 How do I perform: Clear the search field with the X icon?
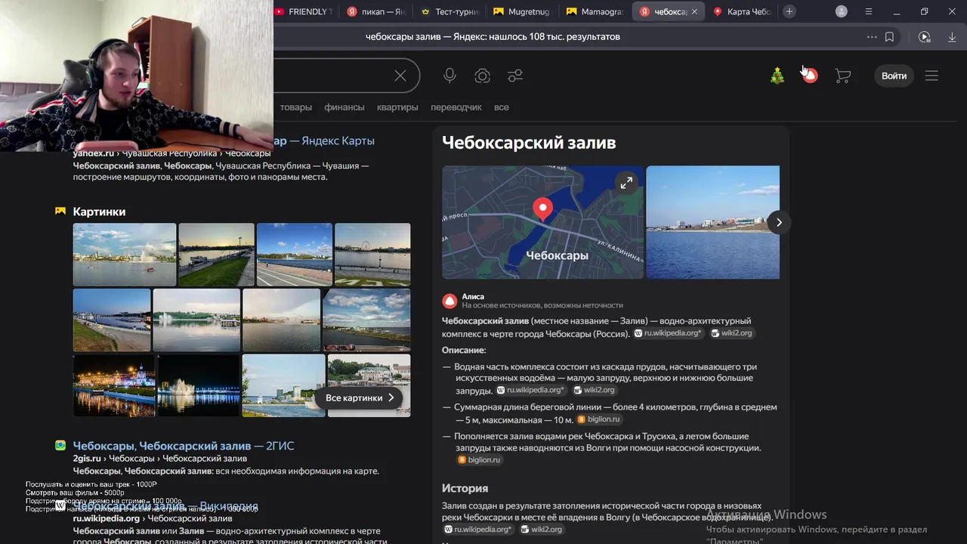tap(400, 76)
